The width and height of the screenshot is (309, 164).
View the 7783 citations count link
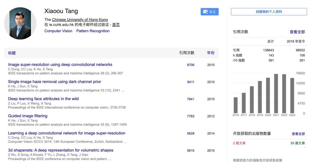coord(191,116)
